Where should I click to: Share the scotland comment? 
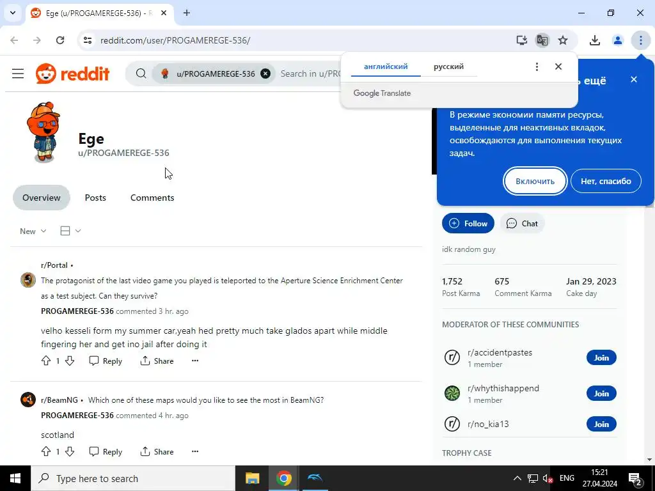pos(157,452)
